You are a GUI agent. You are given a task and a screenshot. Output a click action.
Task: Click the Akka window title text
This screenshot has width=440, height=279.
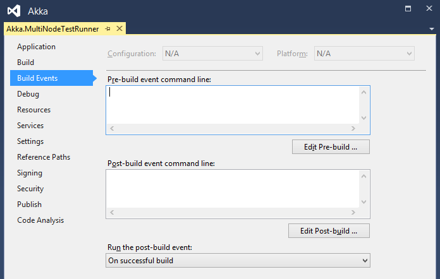click(x=38, y=11)
